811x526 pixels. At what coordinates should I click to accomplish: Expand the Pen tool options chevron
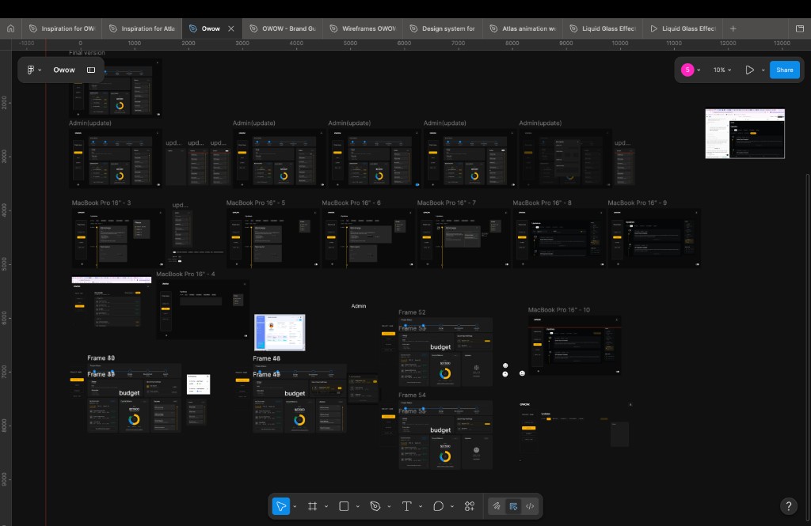tap(389, 506)
